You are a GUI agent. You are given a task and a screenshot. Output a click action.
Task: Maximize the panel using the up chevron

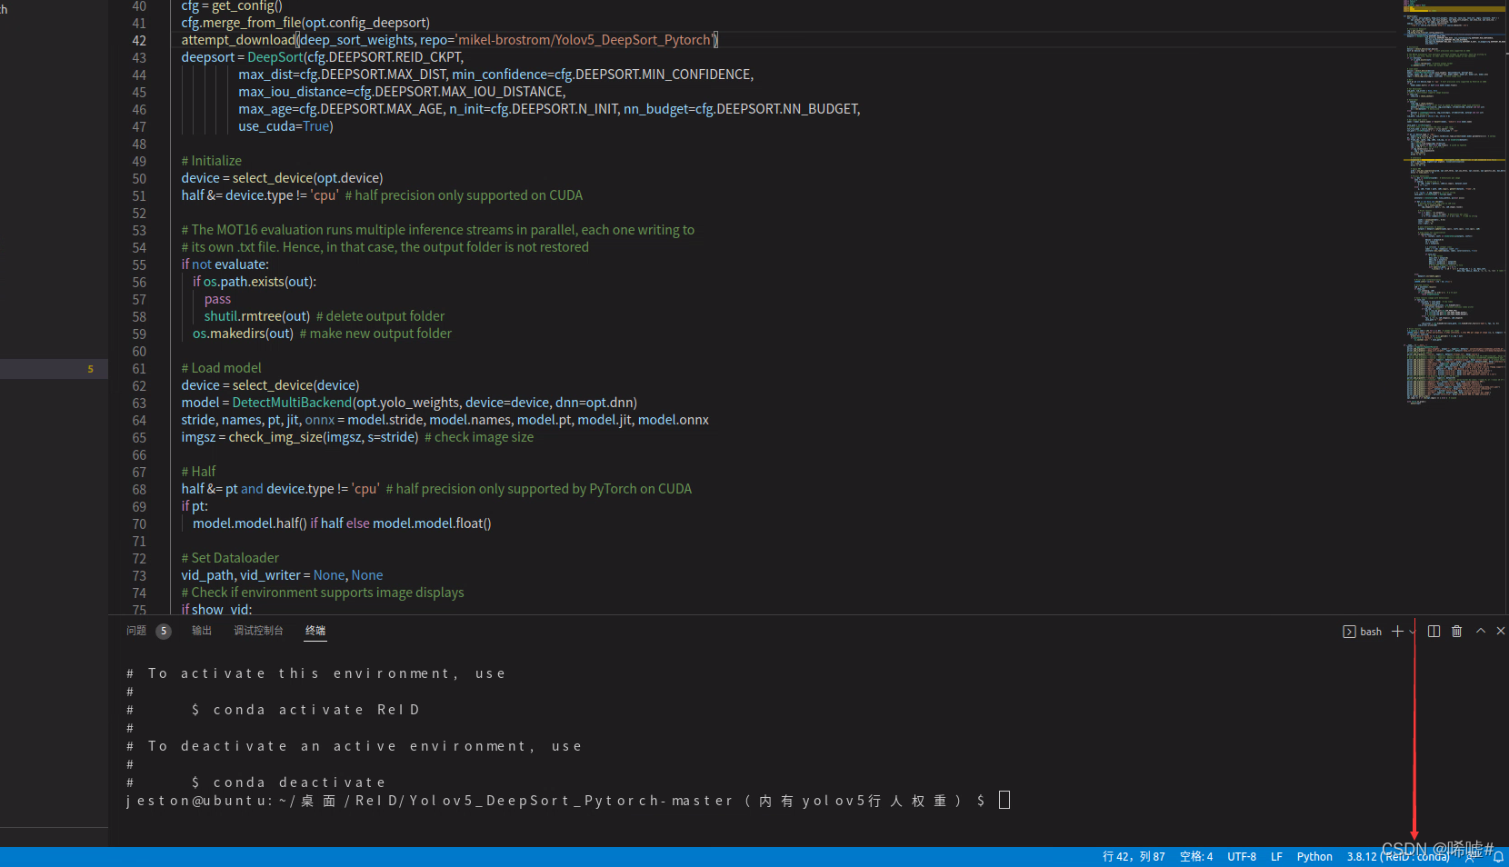click(1481, 631)
